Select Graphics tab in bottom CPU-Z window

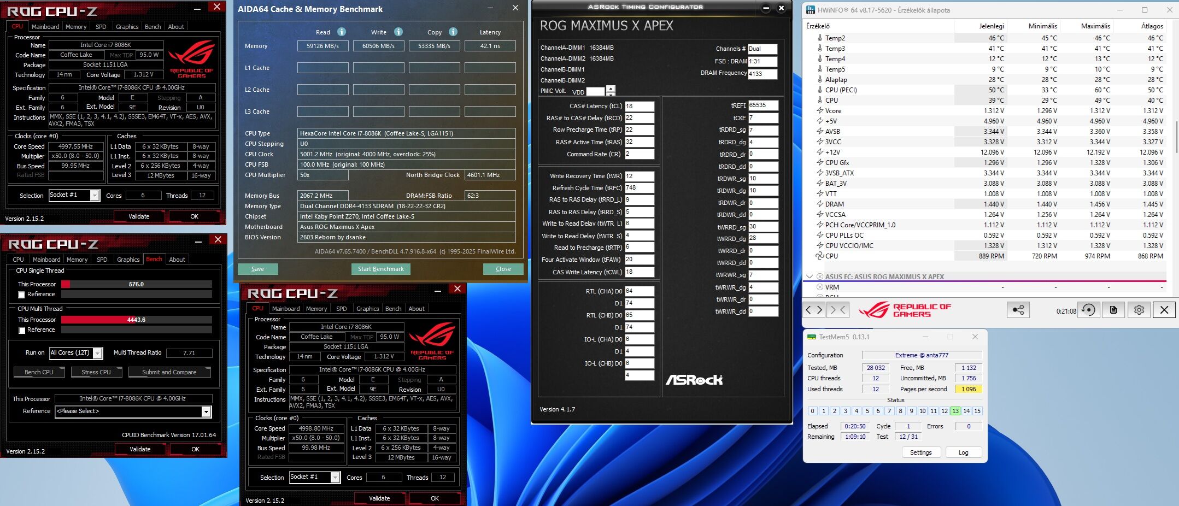(x=367, y=308)
